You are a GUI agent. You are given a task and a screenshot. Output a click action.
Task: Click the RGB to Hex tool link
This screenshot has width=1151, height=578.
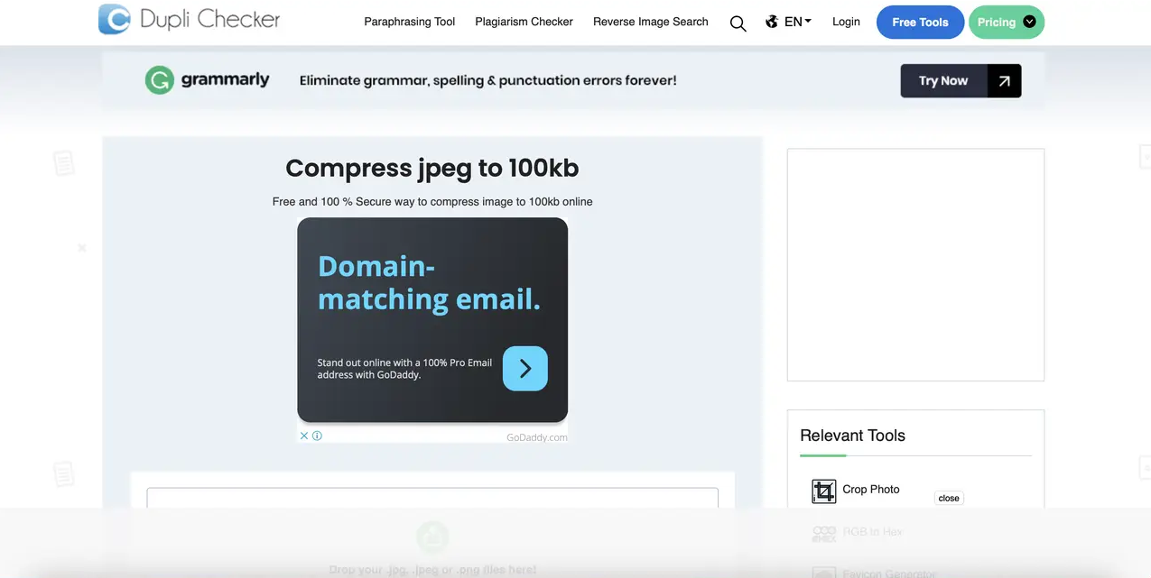point(872,532)
